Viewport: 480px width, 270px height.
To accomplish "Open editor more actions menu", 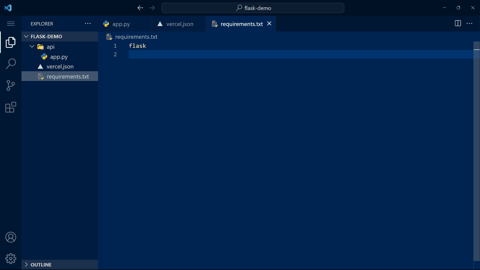I will (x=469, y=23).
